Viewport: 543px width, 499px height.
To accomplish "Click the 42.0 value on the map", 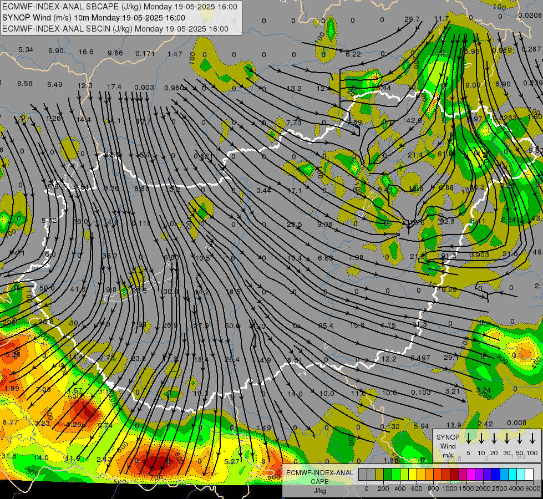I will point(414,121).
